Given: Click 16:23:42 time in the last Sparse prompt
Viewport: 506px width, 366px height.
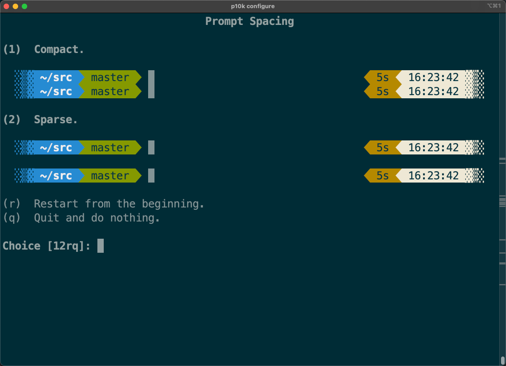Looking at the screenshot, I should 434,176.
